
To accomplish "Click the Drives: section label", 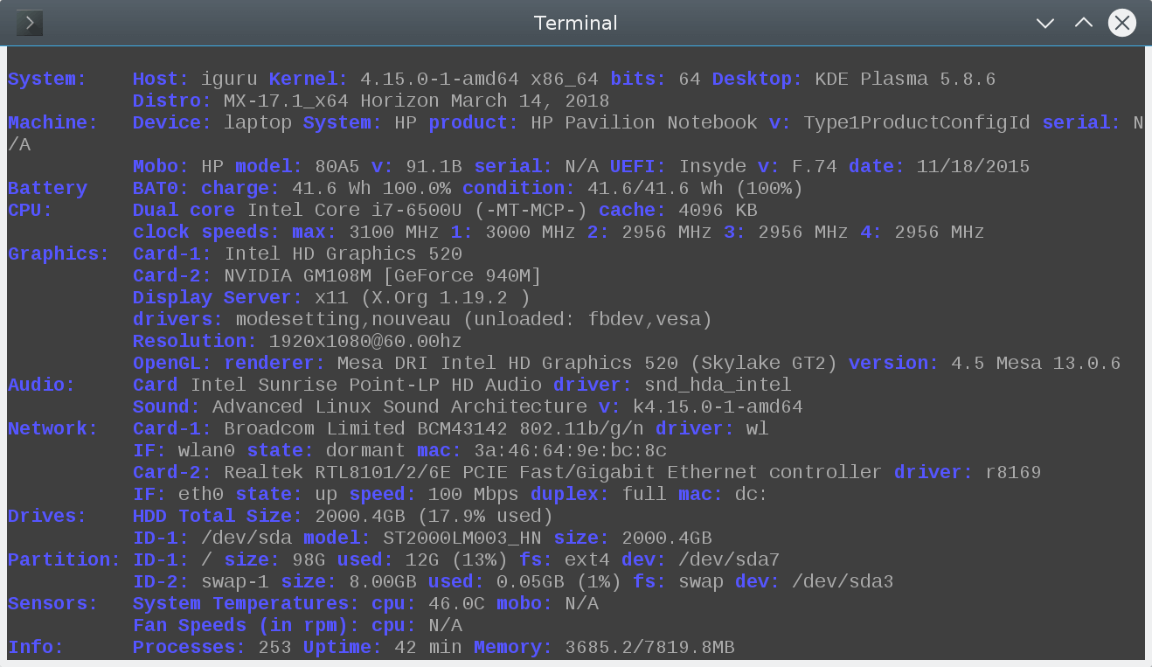I will pyautogui.click(x=47, y=517).
